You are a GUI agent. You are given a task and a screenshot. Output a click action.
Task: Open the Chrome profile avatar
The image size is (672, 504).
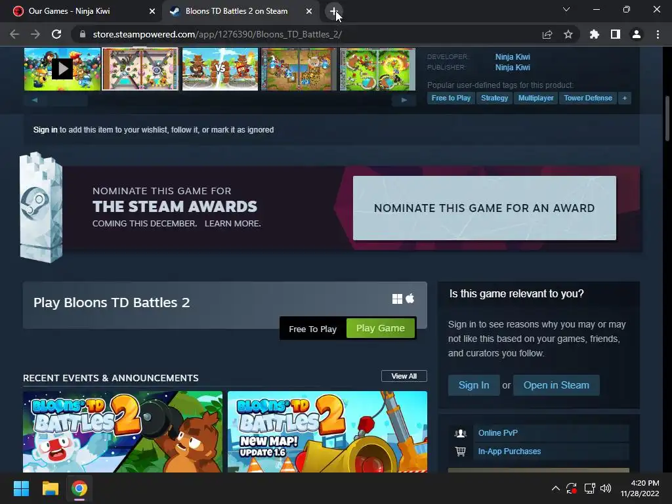pos(637,34)
